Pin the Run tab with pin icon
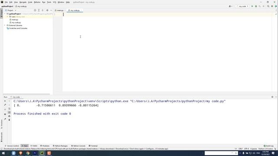The height and width of the screenshot is (156, 278). 5,119
